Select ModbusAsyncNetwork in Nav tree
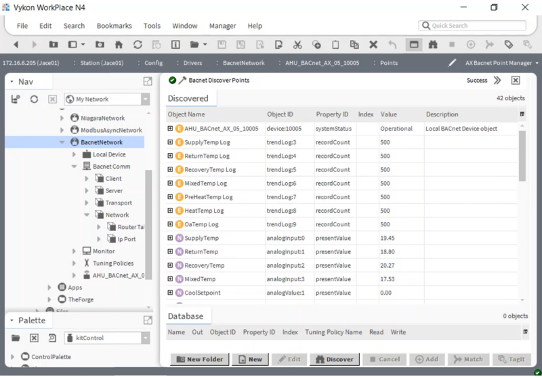The width and height of the screenshot is (542, 378). click(x=111, y=130)
